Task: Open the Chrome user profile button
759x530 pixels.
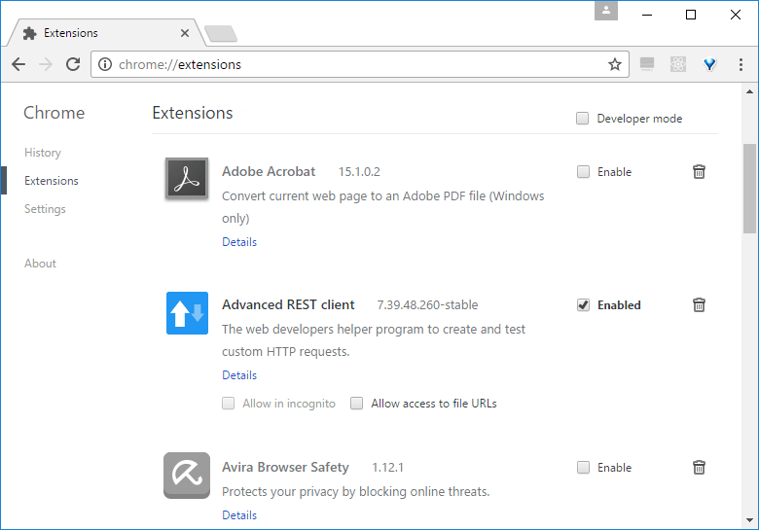Action: click(x=606, y=11)
